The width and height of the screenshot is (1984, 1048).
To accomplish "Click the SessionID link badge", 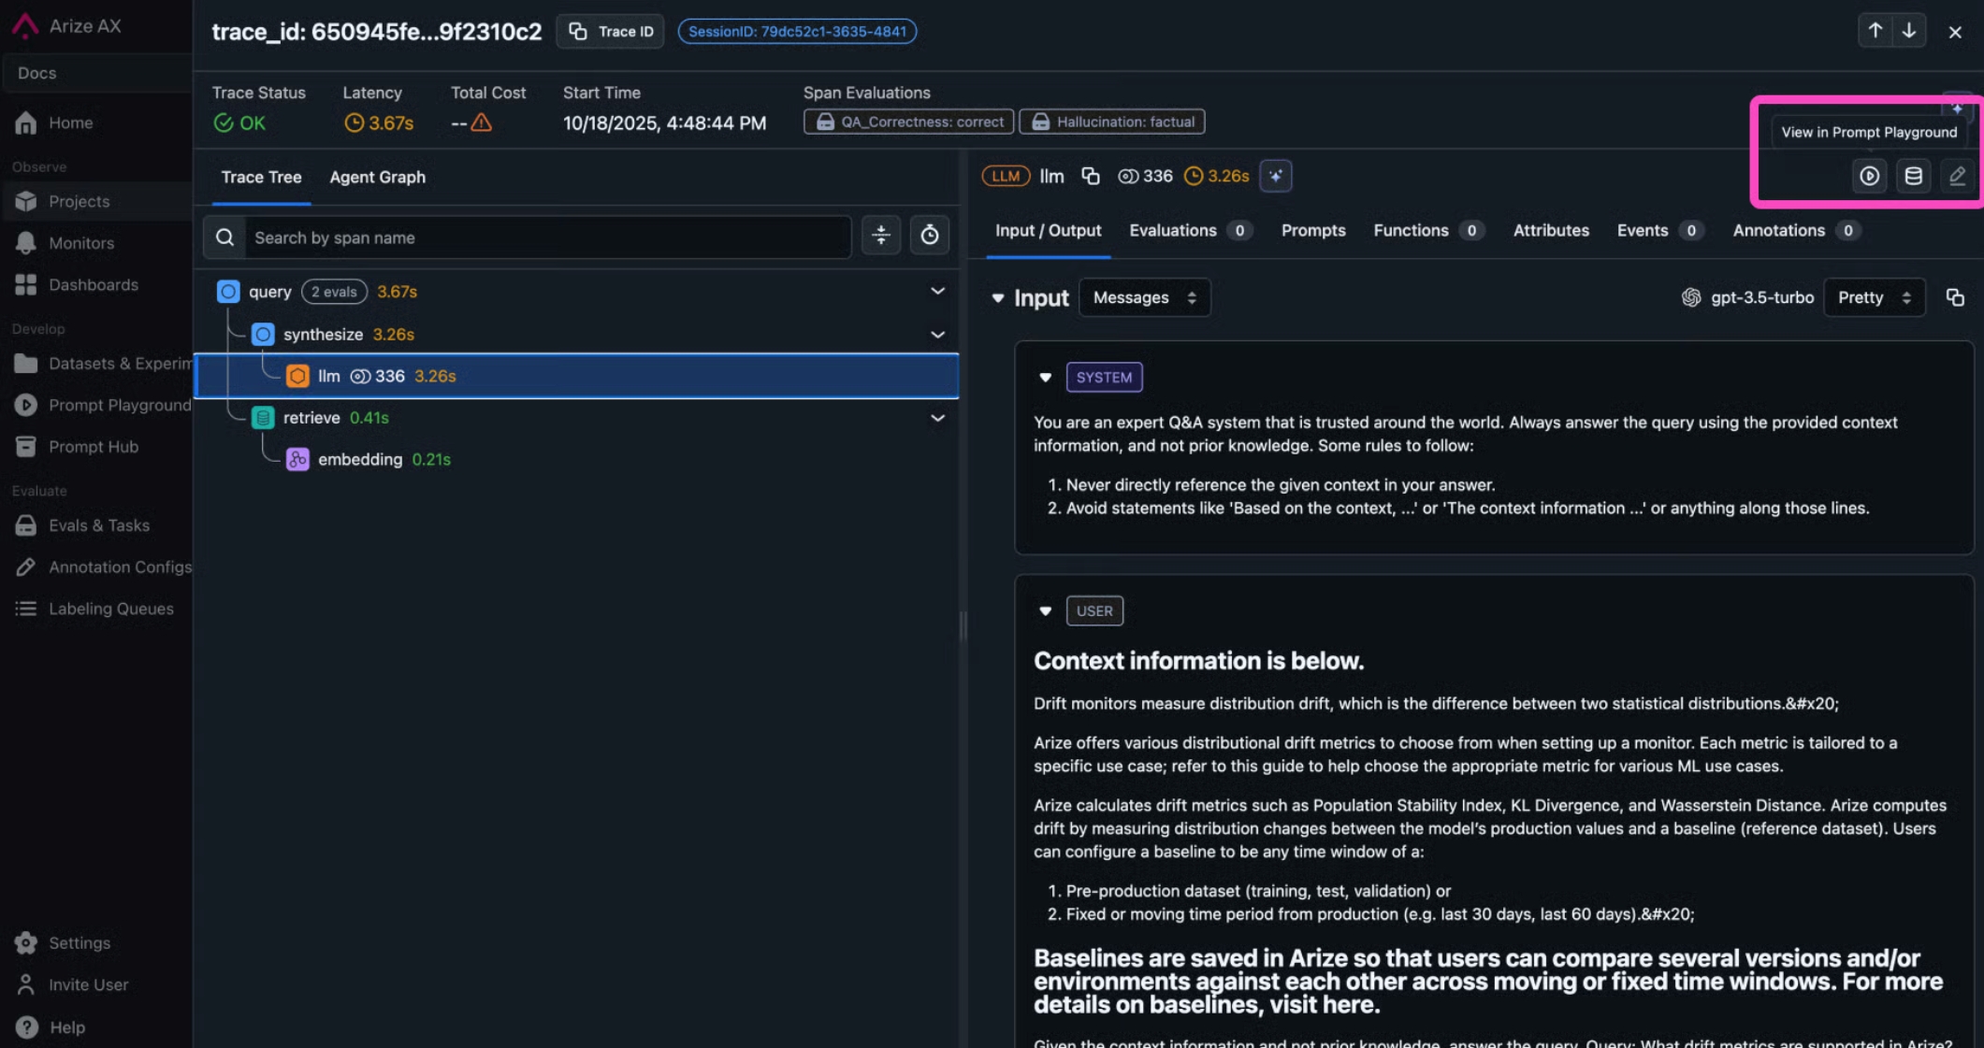I will point(796,31).
